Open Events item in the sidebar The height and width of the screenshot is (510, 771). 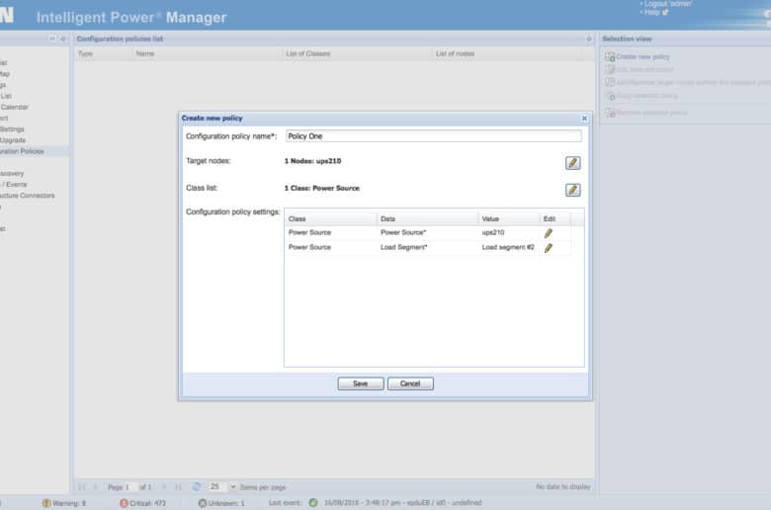(x=14, y=185)
